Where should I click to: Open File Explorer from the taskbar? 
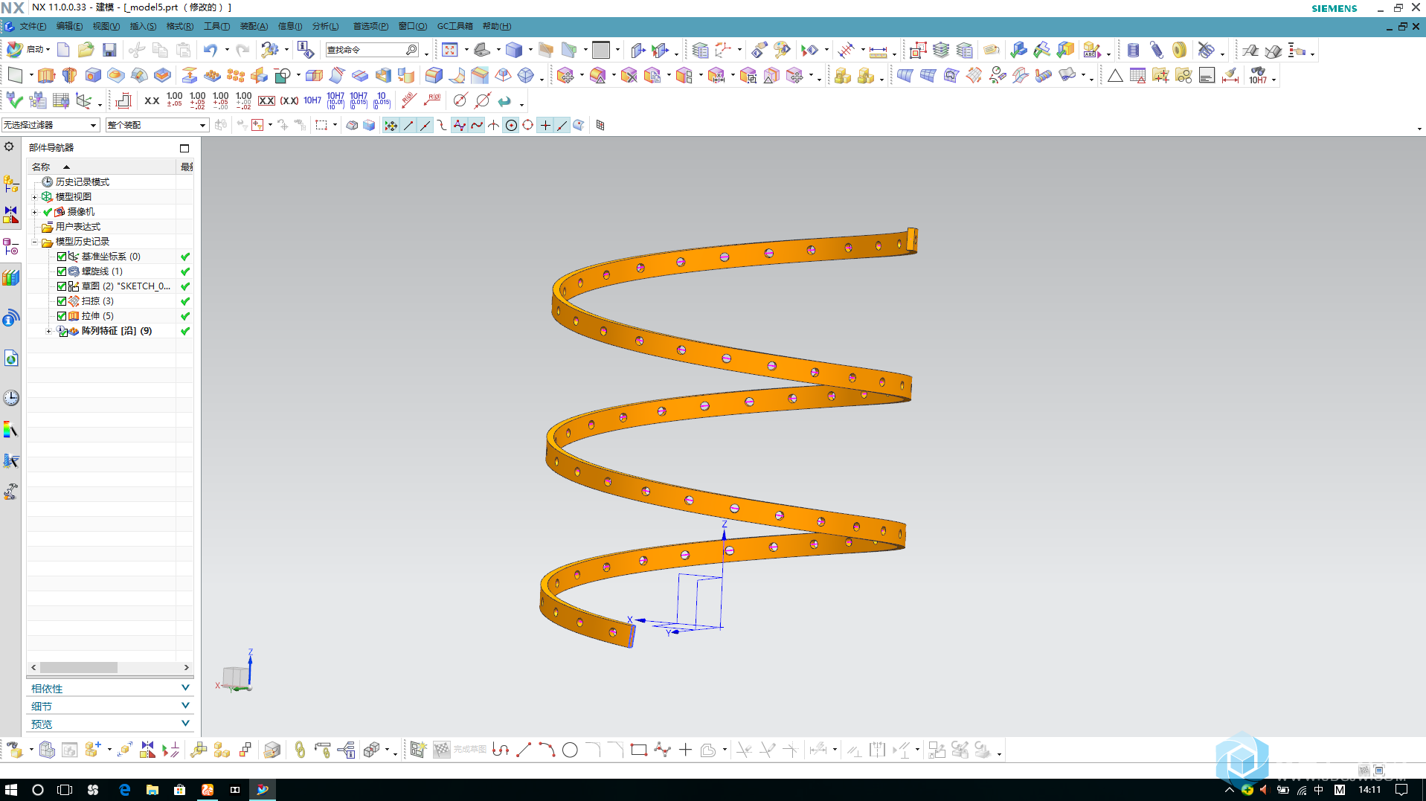point(152,790)
